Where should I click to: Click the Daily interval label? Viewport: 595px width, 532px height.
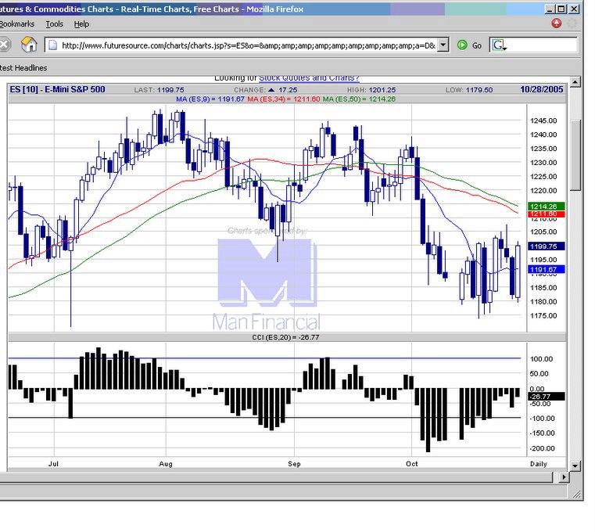point(539,464)
